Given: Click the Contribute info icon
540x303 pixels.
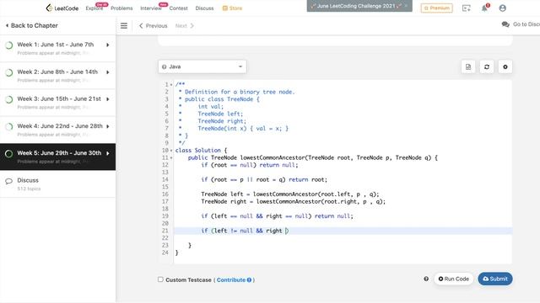Looking at the screenshot, I should [x=249, y=280].
